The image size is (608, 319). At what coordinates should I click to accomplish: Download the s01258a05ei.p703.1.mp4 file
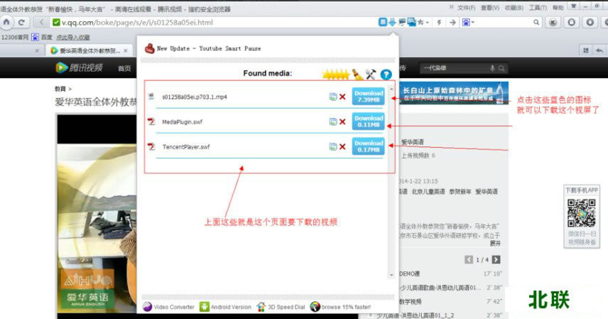click(x=368, y=96)
